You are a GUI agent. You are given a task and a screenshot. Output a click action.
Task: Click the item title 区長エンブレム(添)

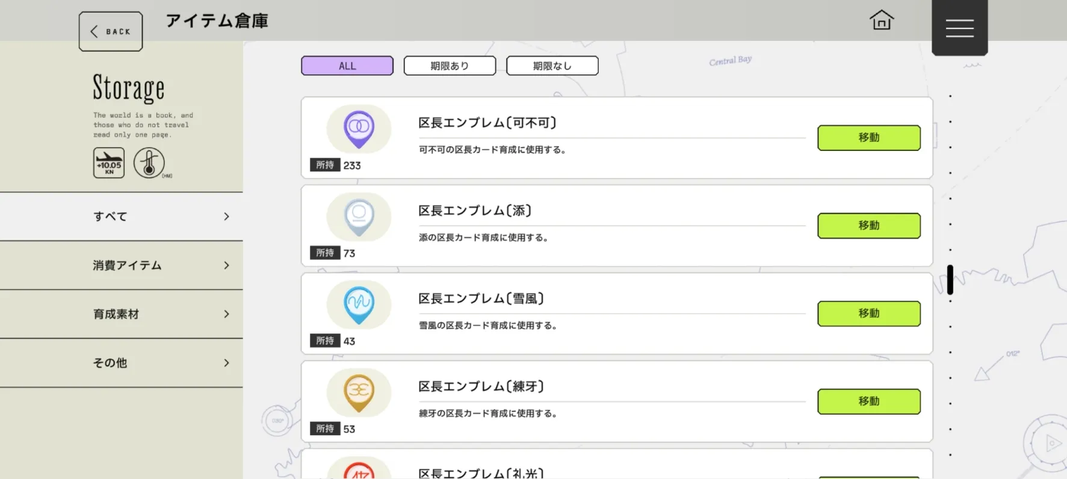point(475,210)
